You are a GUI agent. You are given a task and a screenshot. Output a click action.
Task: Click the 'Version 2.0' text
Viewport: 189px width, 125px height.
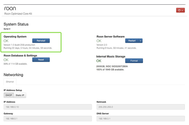(x=102, y=45)
